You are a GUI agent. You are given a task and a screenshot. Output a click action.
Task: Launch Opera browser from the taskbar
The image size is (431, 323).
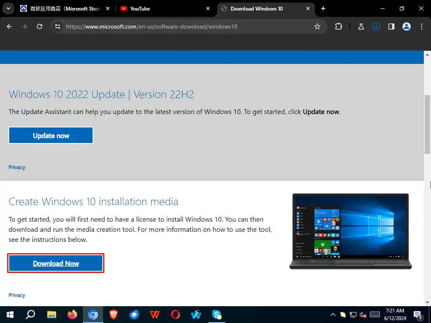[176, 315]
